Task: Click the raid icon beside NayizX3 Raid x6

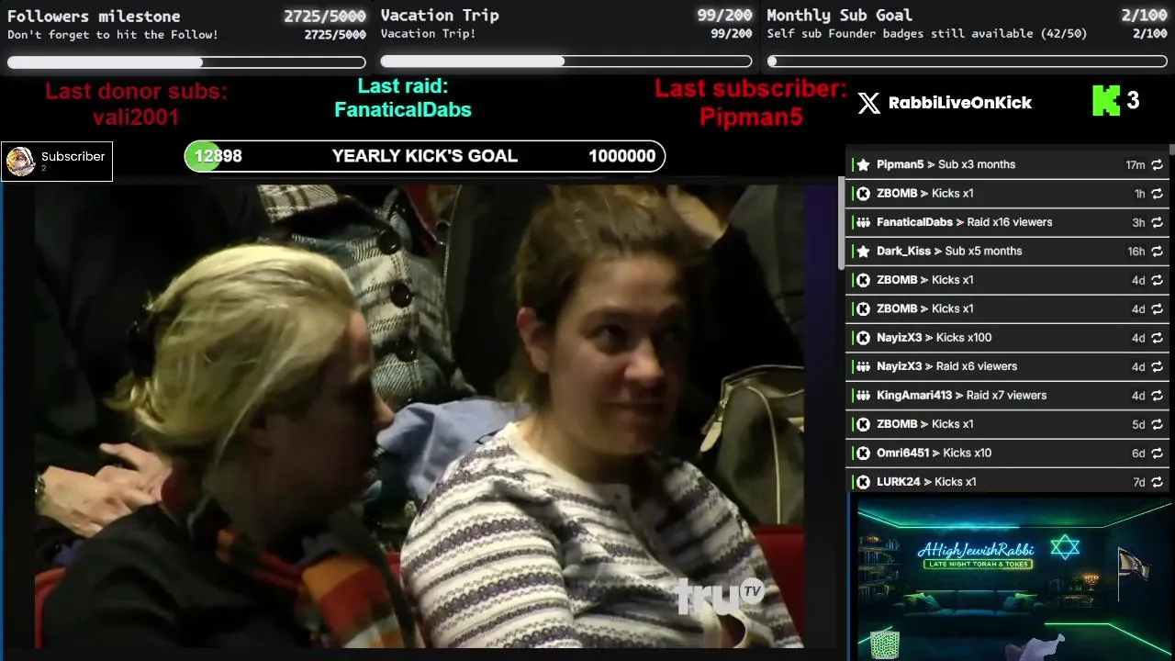Action: 863,367
